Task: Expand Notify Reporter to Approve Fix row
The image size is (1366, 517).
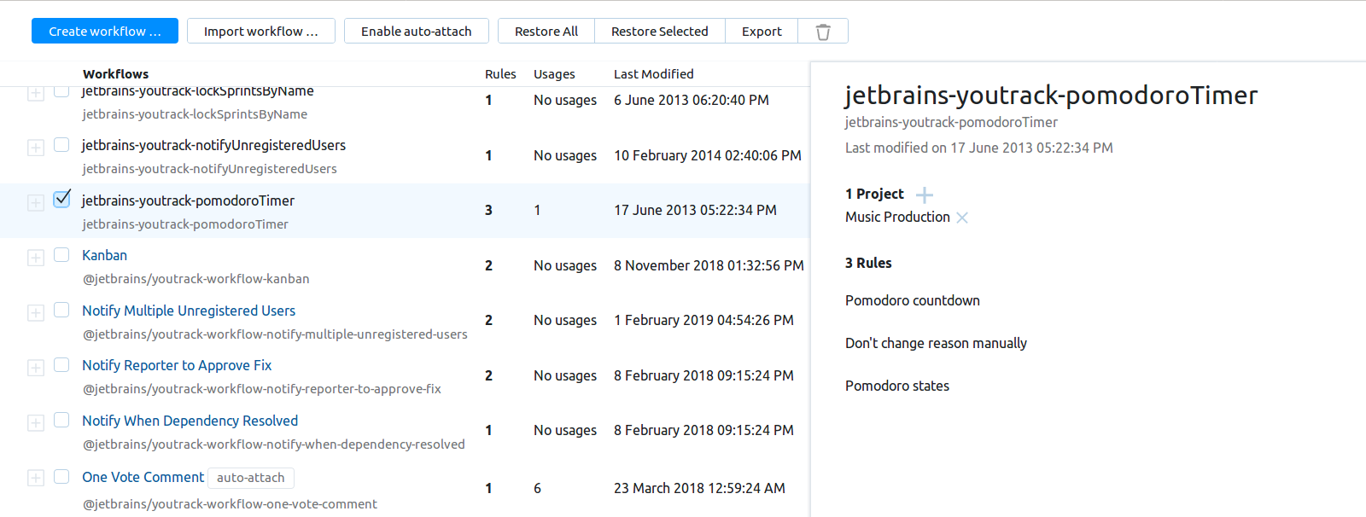Action: [x=36, y=368]
